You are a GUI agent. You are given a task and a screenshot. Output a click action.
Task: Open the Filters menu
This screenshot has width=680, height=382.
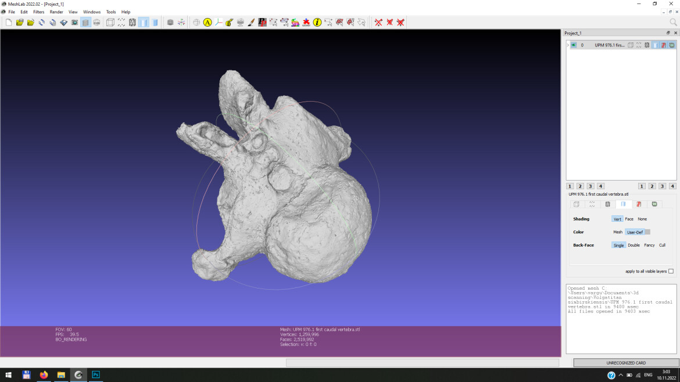pyautogui.click(x=38, y=12)
